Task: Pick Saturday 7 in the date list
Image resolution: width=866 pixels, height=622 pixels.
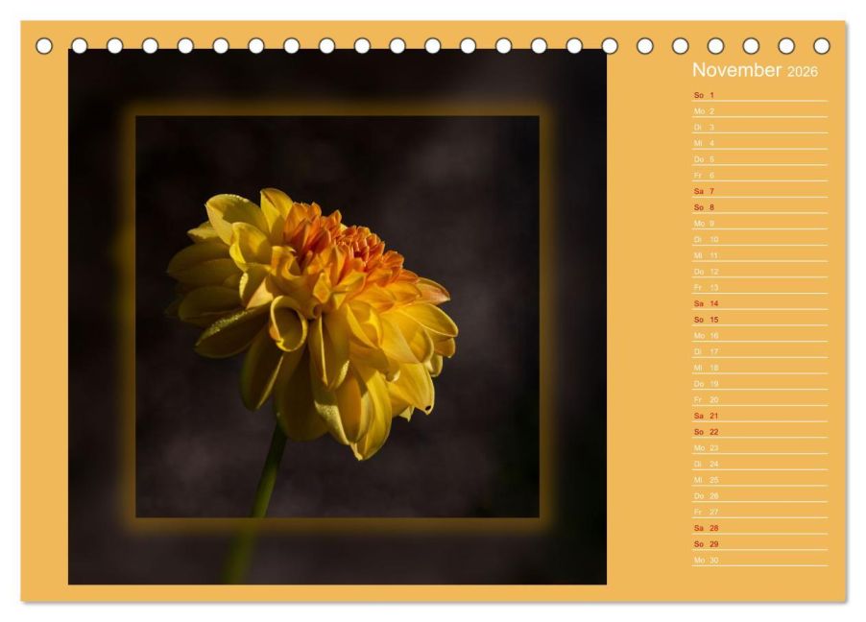Action: click(x=758, y=191)
